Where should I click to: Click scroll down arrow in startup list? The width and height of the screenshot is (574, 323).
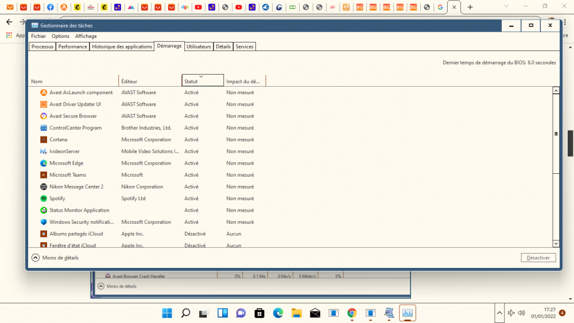click(556, 244)
